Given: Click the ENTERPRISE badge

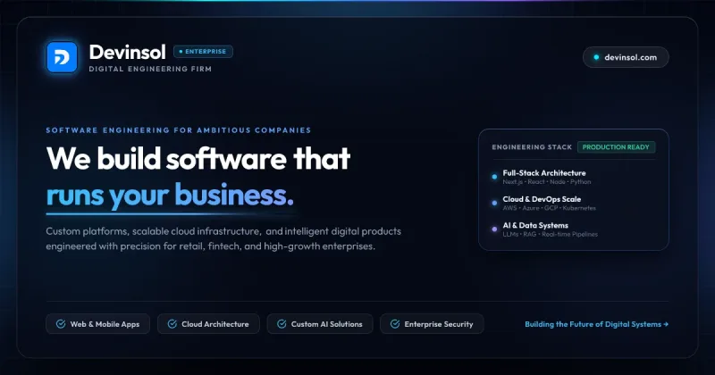Looking at the screenshot, I should click(x=203, y=52).
